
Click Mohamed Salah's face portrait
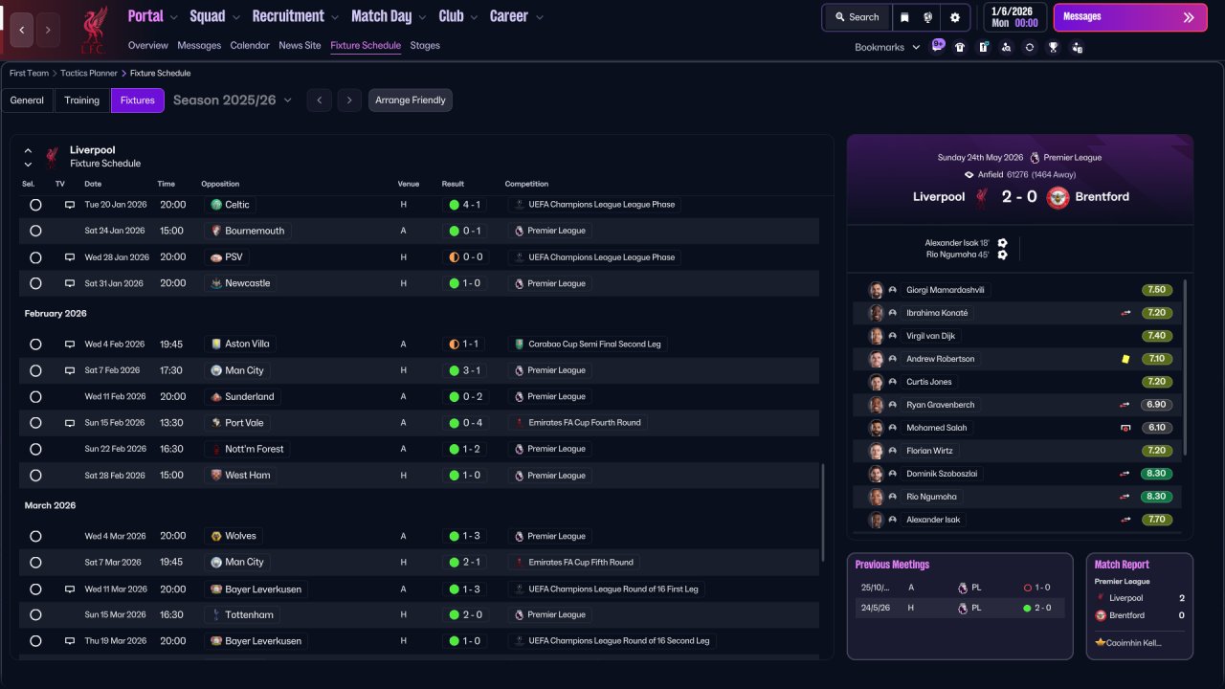click(875, 428)
